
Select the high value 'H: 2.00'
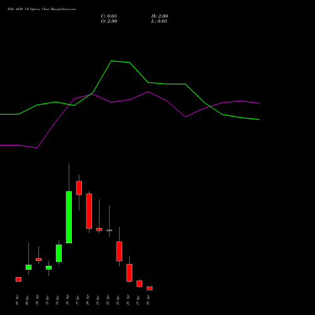point(159,16)
